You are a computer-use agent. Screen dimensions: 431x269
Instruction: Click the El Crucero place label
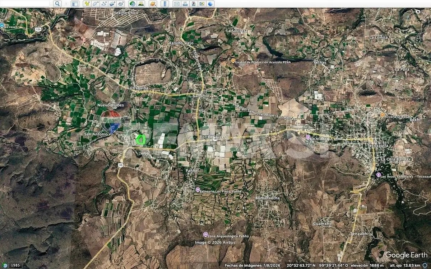(x=218, y=137)
